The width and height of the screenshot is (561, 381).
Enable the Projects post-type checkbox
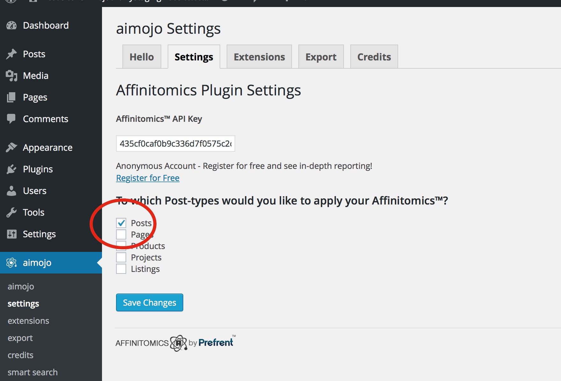point(121,257)
